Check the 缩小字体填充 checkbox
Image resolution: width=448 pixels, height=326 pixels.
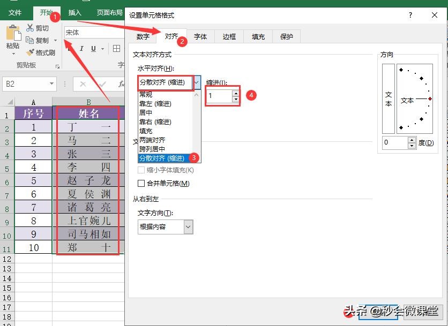[141, 170]
